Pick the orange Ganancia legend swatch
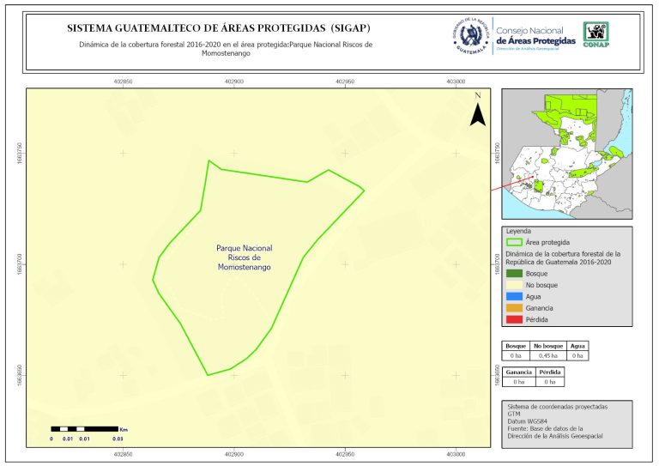The width and height of the screenshot is (659, 466). tap(515, 307)
